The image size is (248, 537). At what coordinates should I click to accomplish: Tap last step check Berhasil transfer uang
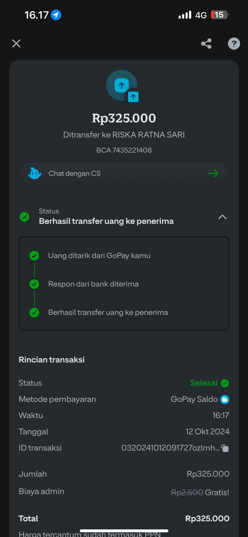(34, 312)
